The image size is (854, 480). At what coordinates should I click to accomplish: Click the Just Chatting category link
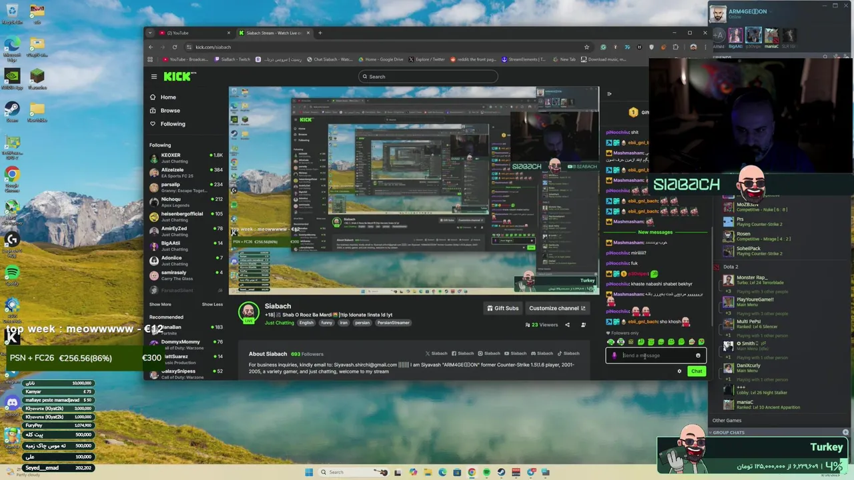pyautogui.click(x=279, y=323)
